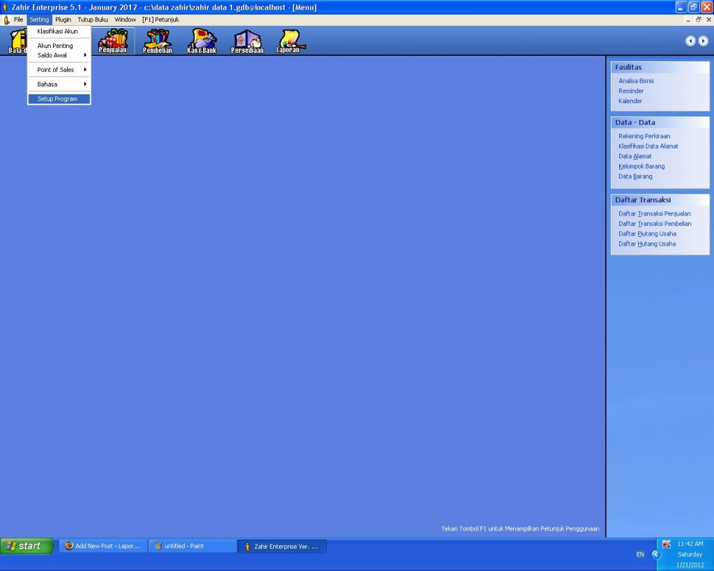
Task: Switch to untitled - Paint taskbar window
Action: (192, 546)
